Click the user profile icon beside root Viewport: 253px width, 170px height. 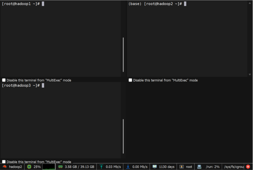[x=182, y=167]
